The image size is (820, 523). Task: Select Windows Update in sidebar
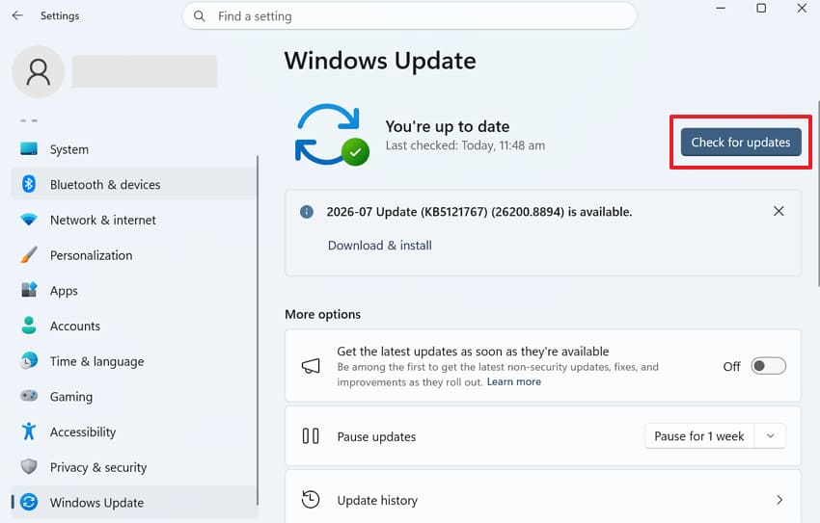[134, 502]
